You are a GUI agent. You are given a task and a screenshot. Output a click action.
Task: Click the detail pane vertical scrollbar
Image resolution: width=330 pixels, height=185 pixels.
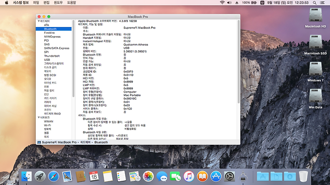[x=238, y=62]
